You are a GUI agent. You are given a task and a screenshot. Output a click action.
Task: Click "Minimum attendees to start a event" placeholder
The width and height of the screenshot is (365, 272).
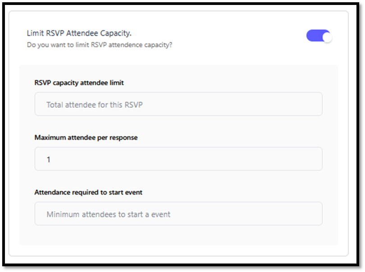pos(108,214)
